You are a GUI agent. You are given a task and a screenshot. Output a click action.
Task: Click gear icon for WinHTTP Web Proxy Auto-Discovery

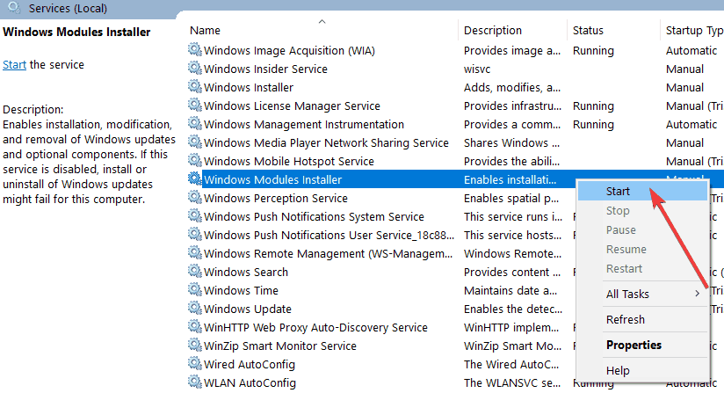(195, 326)
